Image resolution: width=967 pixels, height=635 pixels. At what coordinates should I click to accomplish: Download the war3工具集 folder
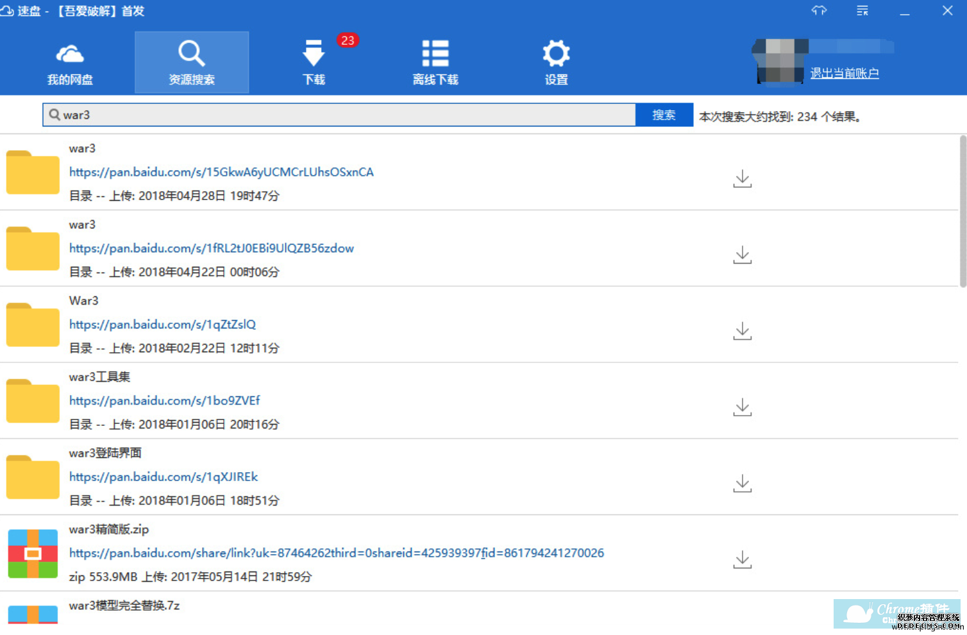[743, 407]
